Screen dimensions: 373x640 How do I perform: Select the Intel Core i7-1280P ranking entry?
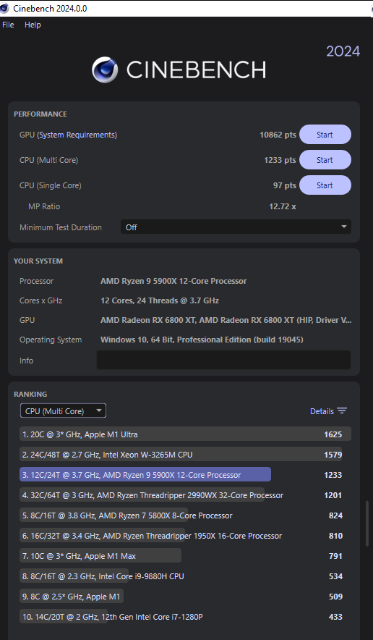pos(181,616)
